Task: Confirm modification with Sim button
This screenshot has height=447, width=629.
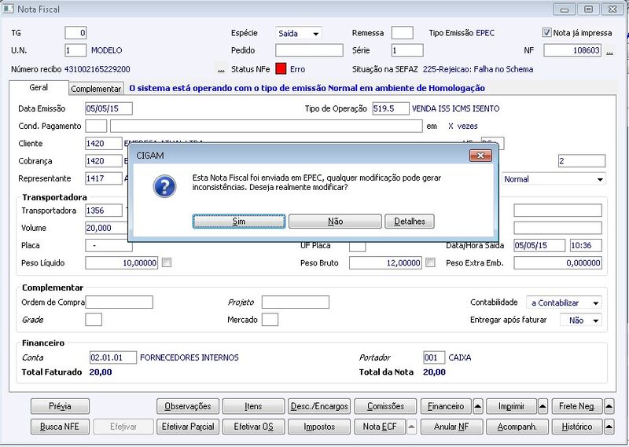Action: pos(239,222)
